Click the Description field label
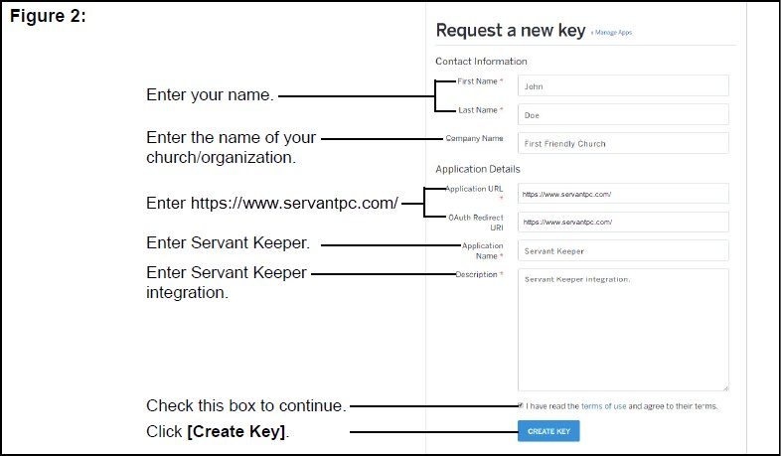Image resolution: width=781 pixels, height=456 pixels. pyautogui.click(x=479, y=274)
